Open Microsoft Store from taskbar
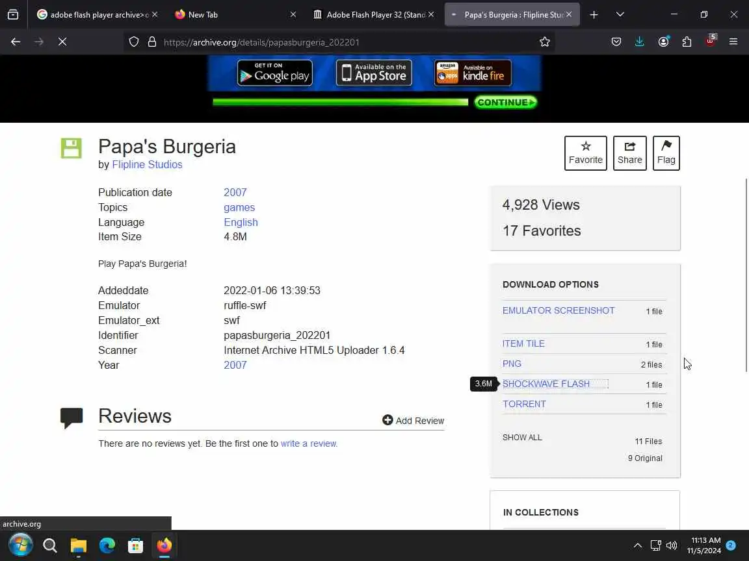The image size is (749, 561). (136, 545)
